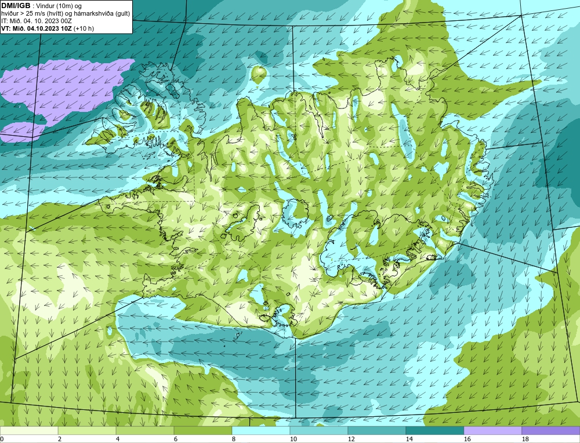Image resolution: width=580 pixels, height=443 pixels.
Task: Click the legend label "4"
Action: pyautogui.click(x=118, y=439)
